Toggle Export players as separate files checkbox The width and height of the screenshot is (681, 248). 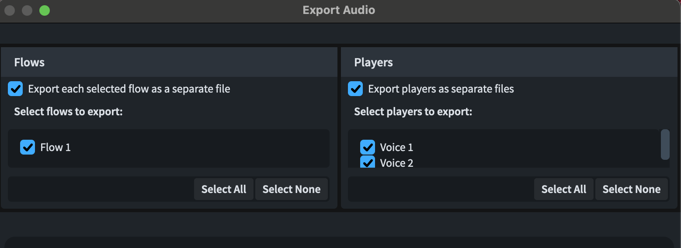point(355,89)
